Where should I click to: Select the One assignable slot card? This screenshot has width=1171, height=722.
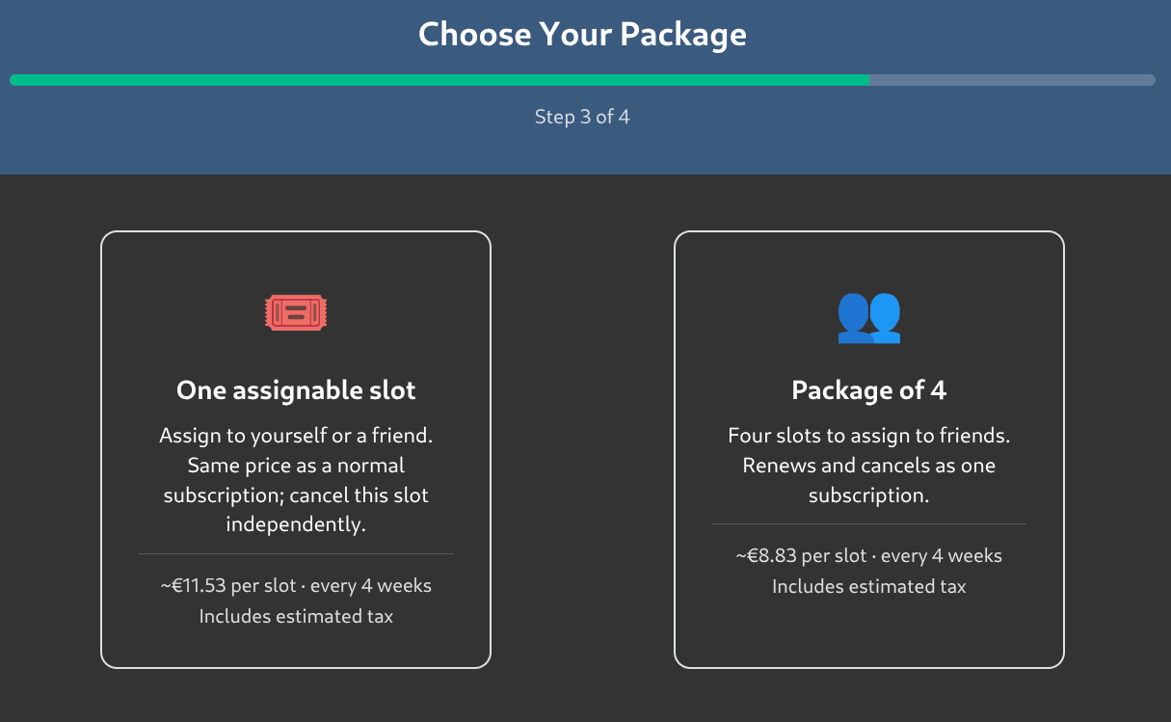click(296, 449)
